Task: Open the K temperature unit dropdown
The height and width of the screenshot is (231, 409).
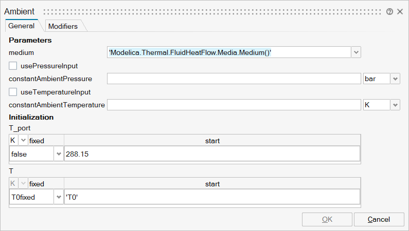Action: pos(395,105)
